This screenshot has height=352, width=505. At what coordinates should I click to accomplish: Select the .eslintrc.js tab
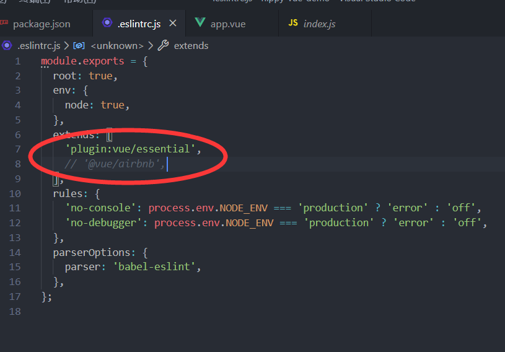point(139,24)
